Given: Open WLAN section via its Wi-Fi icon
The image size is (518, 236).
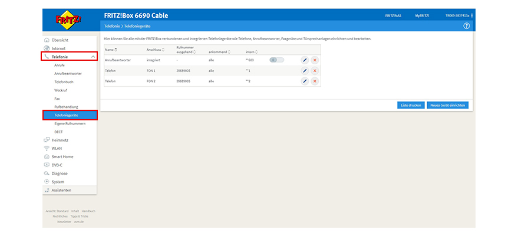Looking at the screenshot, I should tap(47, 148).
